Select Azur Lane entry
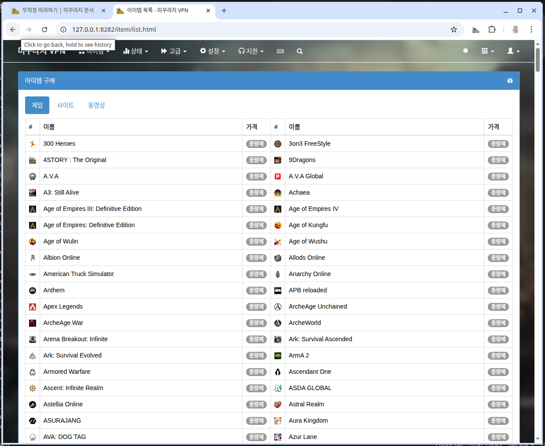The width and height of the screenshot is (545, 446). (x=303, y=437)
